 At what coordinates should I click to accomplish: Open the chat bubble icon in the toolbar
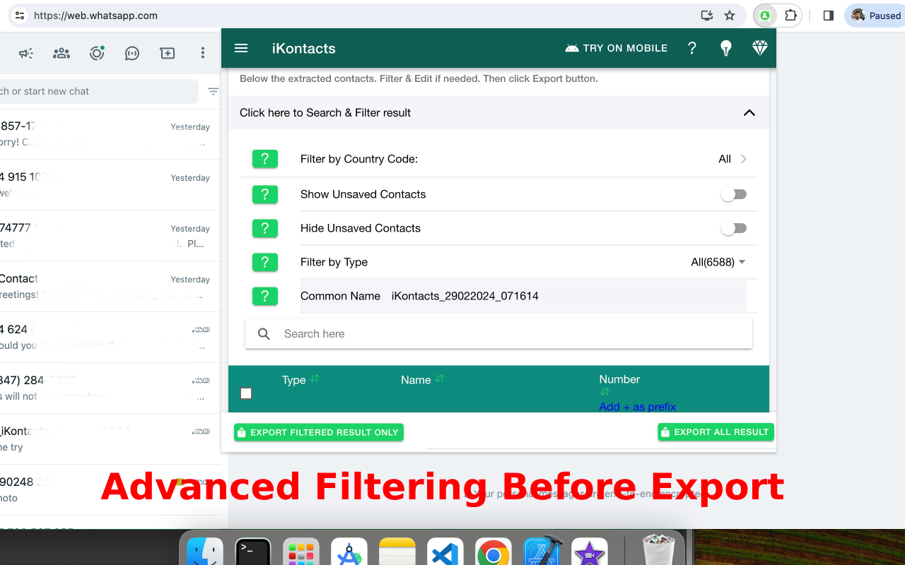pyautogui.click(x=132, y=52)
